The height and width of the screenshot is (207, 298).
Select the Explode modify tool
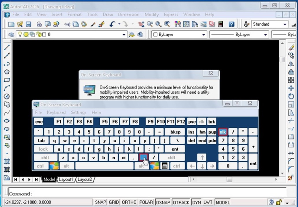291,178
